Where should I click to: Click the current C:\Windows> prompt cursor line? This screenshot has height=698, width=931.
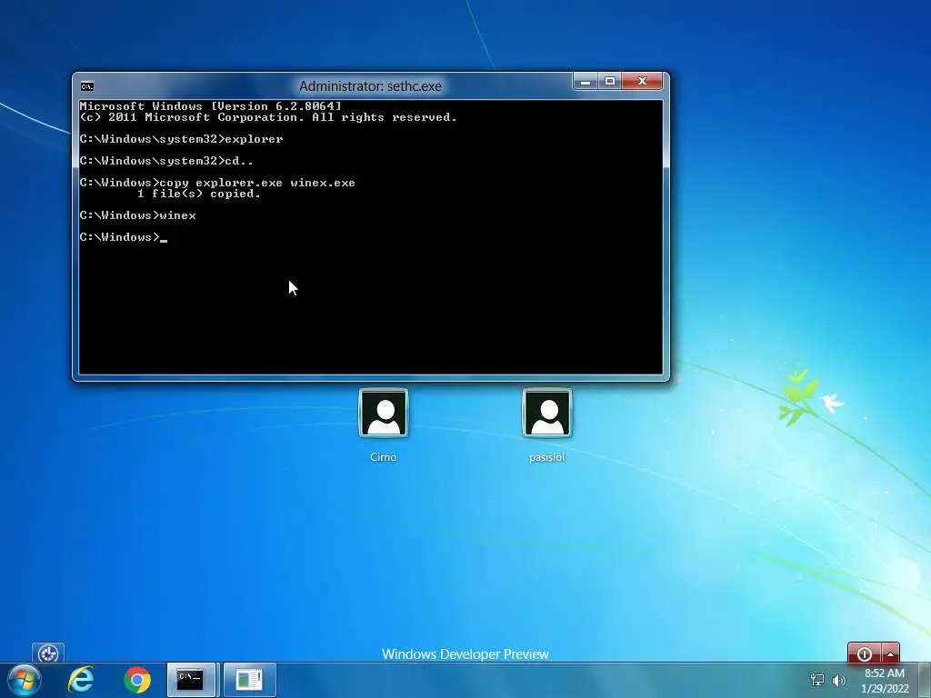coord(124,237)
